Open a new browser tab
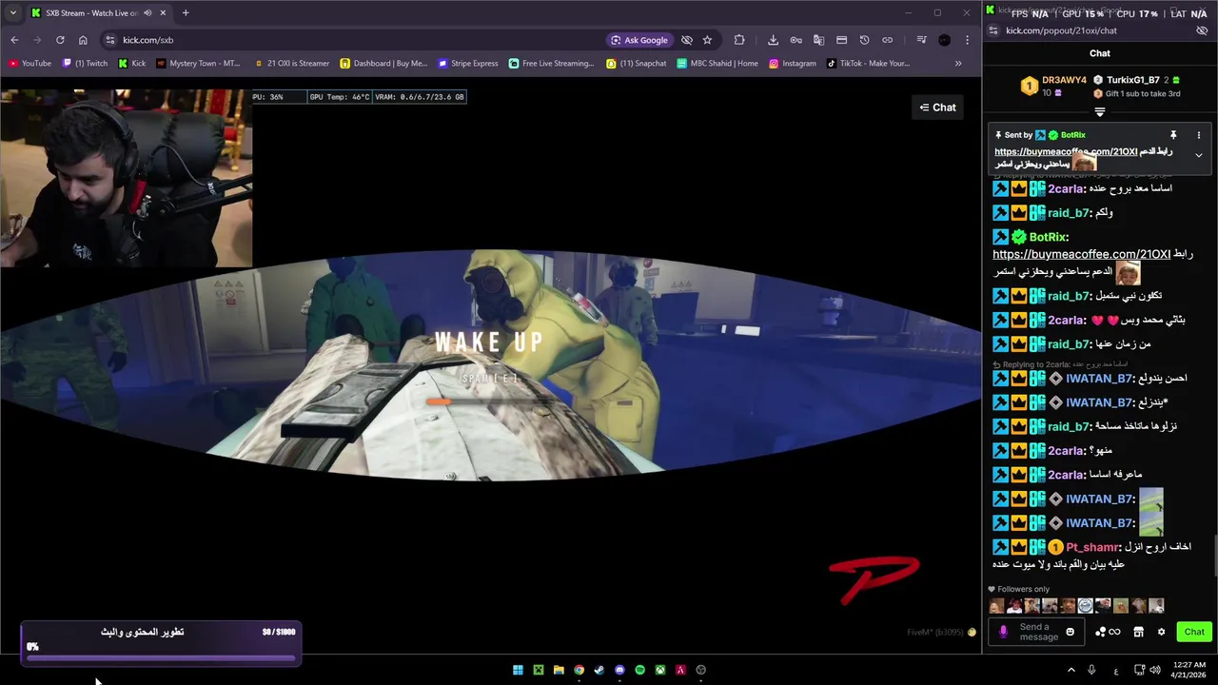The height and width of the screenshot is (685, 1218). coord(186,13)
